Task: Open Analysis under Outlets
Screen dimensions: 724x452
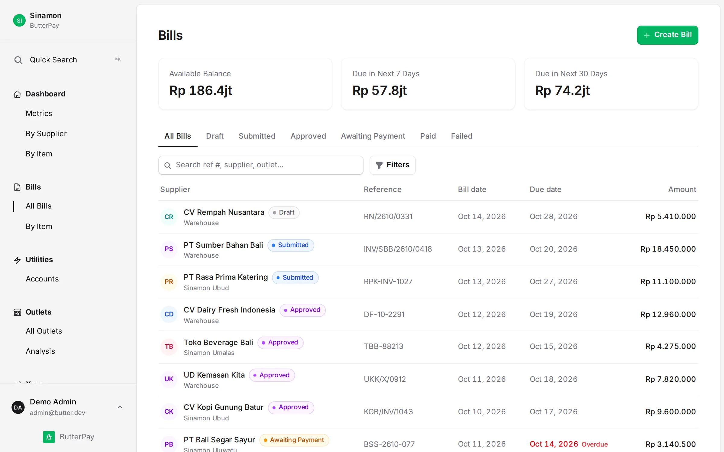Action: coord(40,351)
